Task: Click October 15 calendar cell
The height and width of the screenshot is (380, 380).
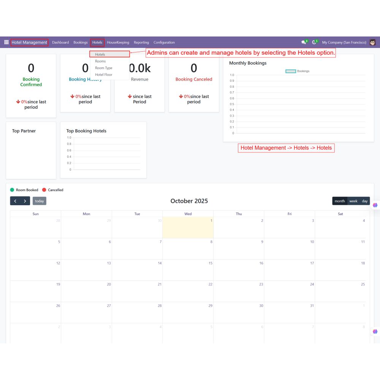Action: [188, 270]
